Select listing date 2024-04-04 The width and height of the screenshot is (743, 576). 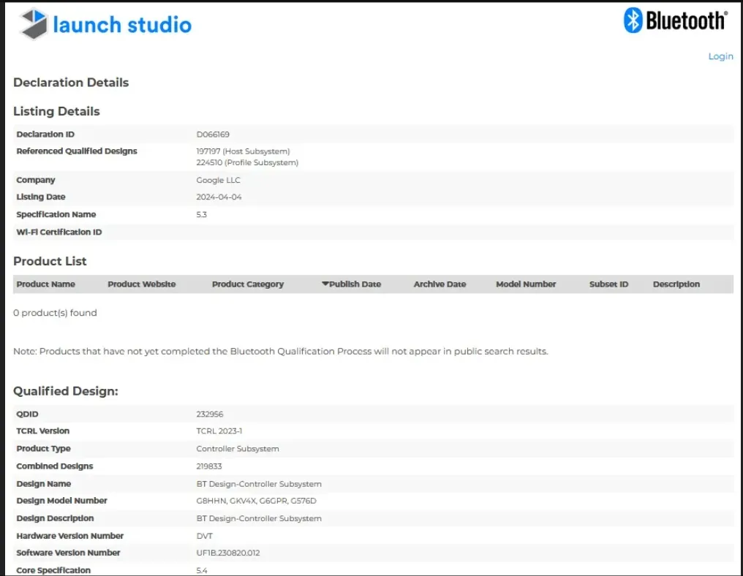[x=219, y=197]
